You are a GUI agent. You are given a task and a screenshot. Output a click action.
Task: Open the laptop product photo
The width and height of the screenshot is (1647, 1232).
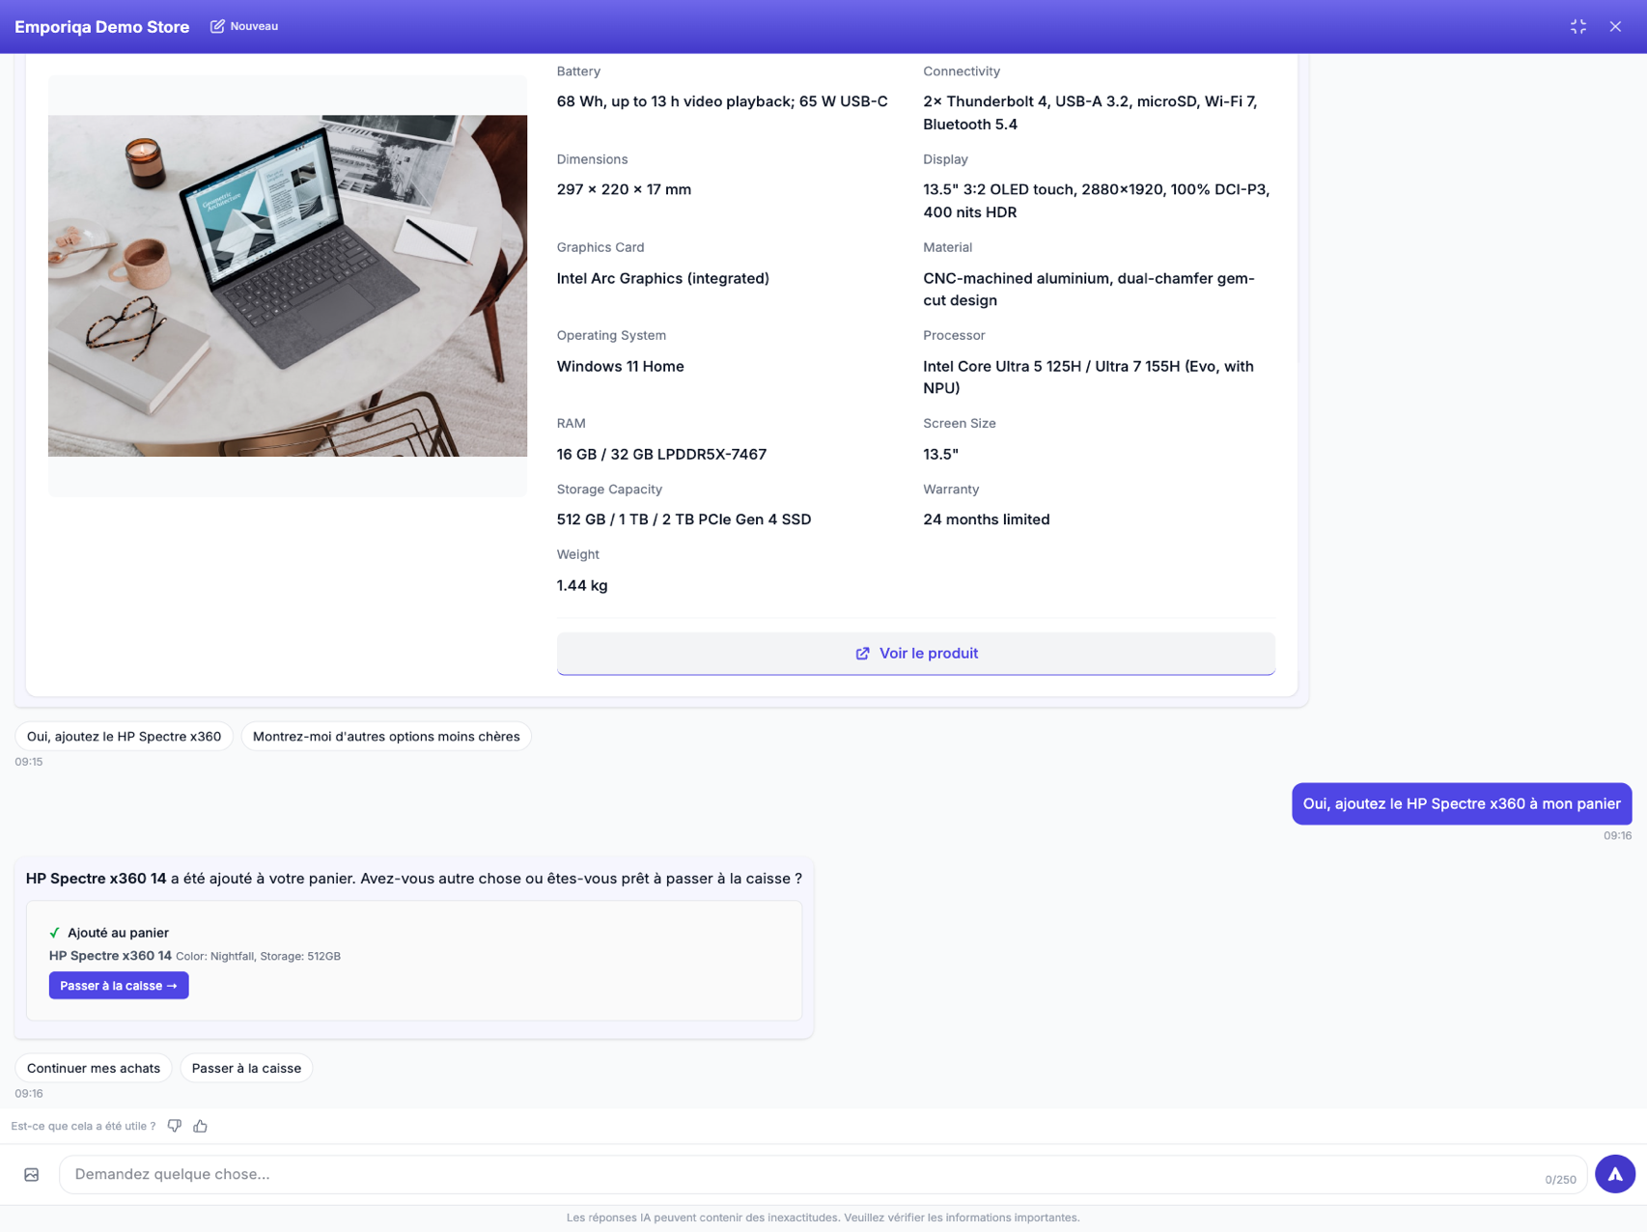click(x=288, y=286)
